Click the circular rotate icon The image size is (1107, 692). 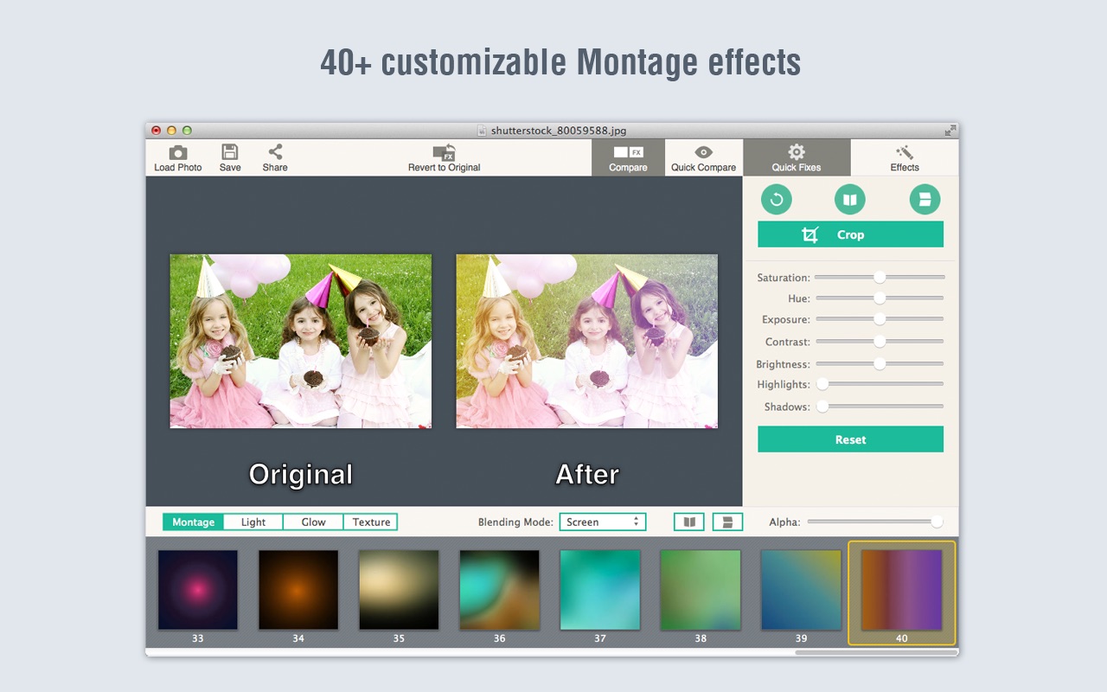[x=777, y=200]
